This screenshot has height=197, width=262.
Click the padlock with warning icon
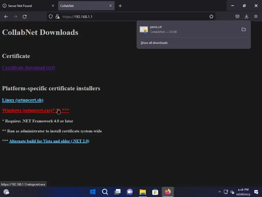coord(58,16)
